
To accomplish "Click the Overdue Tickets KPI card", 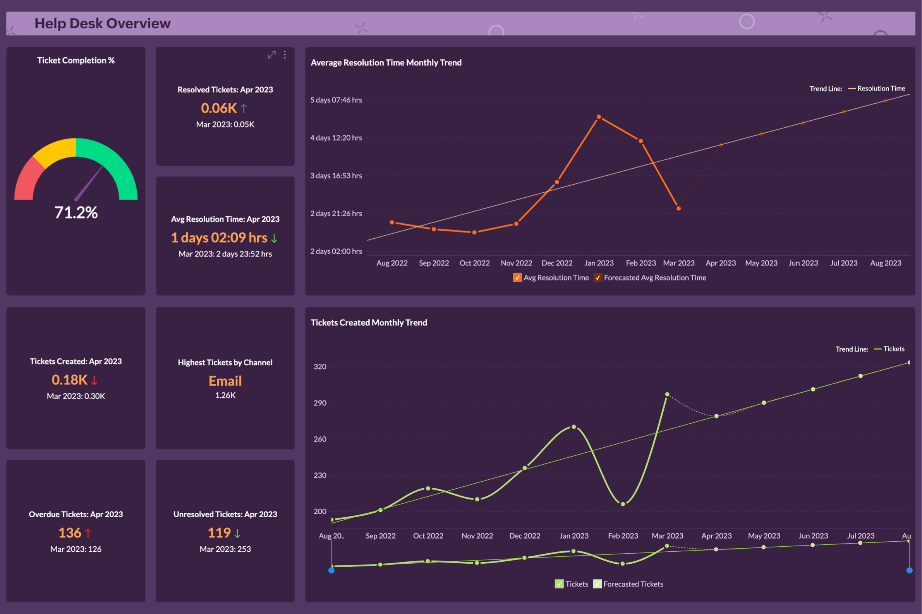I will 76,531.
